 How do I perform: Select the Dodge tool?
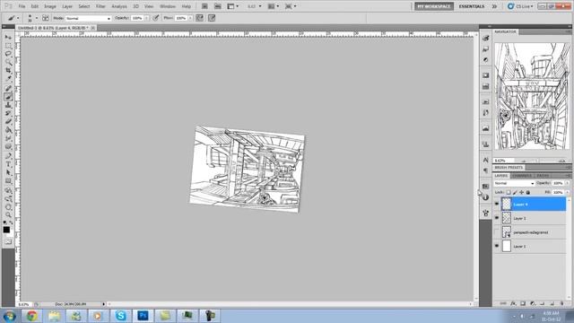[8, 146]
